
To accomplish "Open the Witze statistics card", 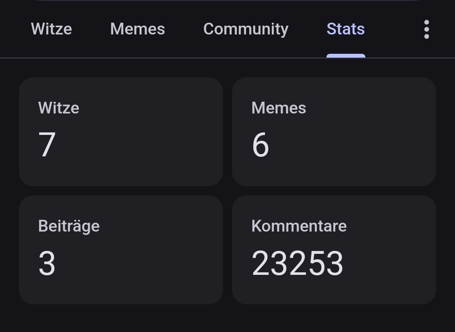I will tap(121, 132).
